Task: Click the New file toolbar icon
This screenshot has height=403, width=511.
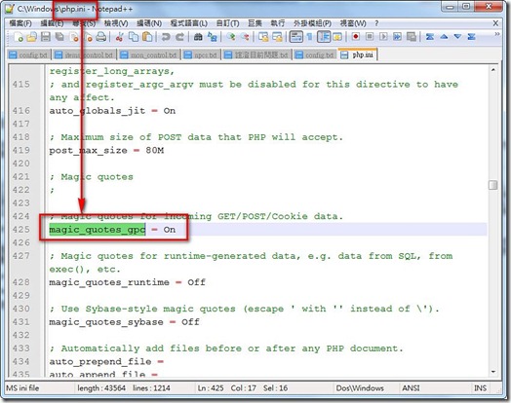Action: (19, 37)
